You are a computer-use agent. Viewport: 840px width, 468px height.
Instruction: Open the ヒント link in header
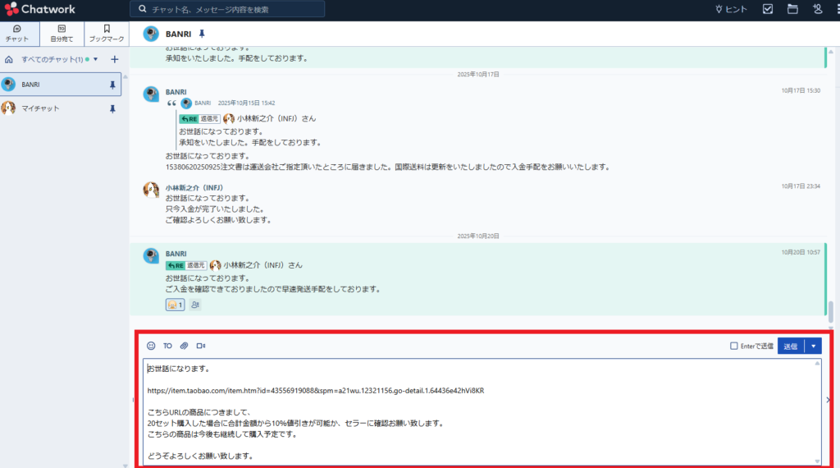731,9
